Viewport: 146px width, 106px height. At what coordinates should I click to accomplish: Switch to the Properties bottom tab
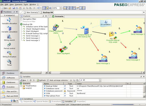80,101
